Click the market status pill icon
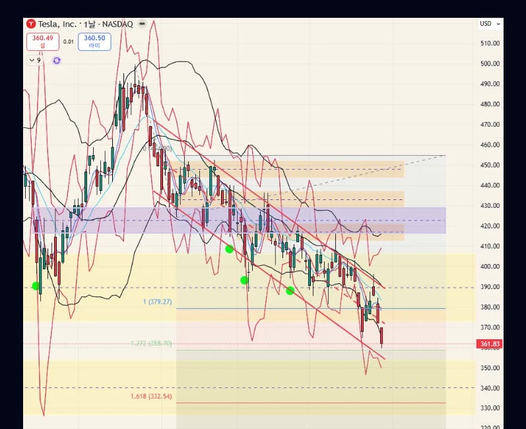Image resolution: width=526 pixels, height=429 pixels. pos(143,24)
